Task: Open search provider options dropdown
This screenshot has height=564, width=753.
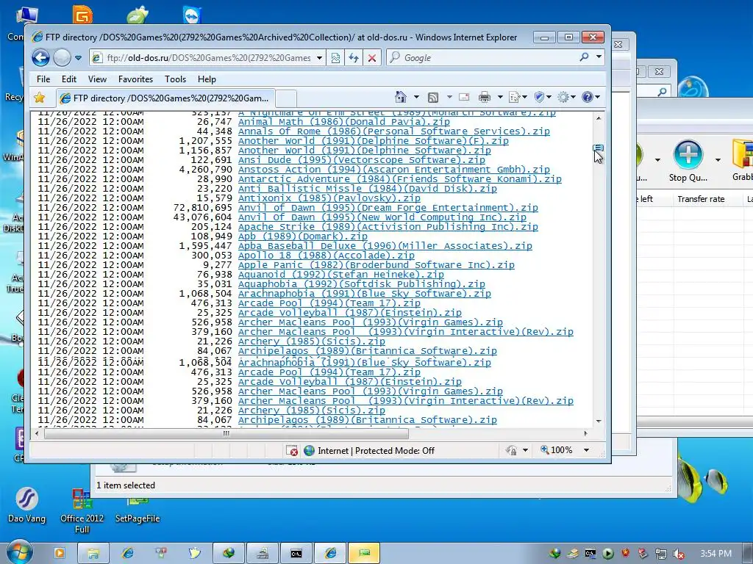Action: 599,57
